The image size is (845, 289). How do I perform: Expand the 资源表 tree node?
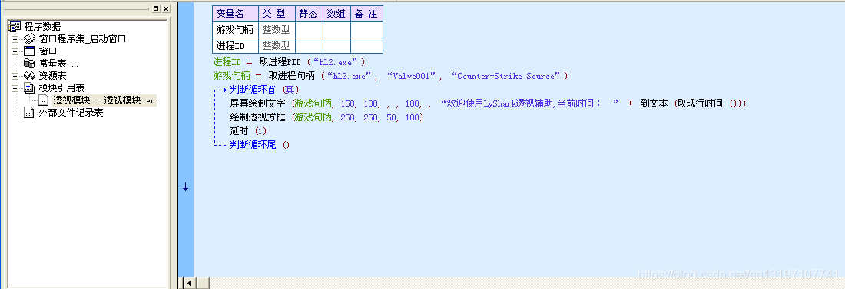click(15, 76)
